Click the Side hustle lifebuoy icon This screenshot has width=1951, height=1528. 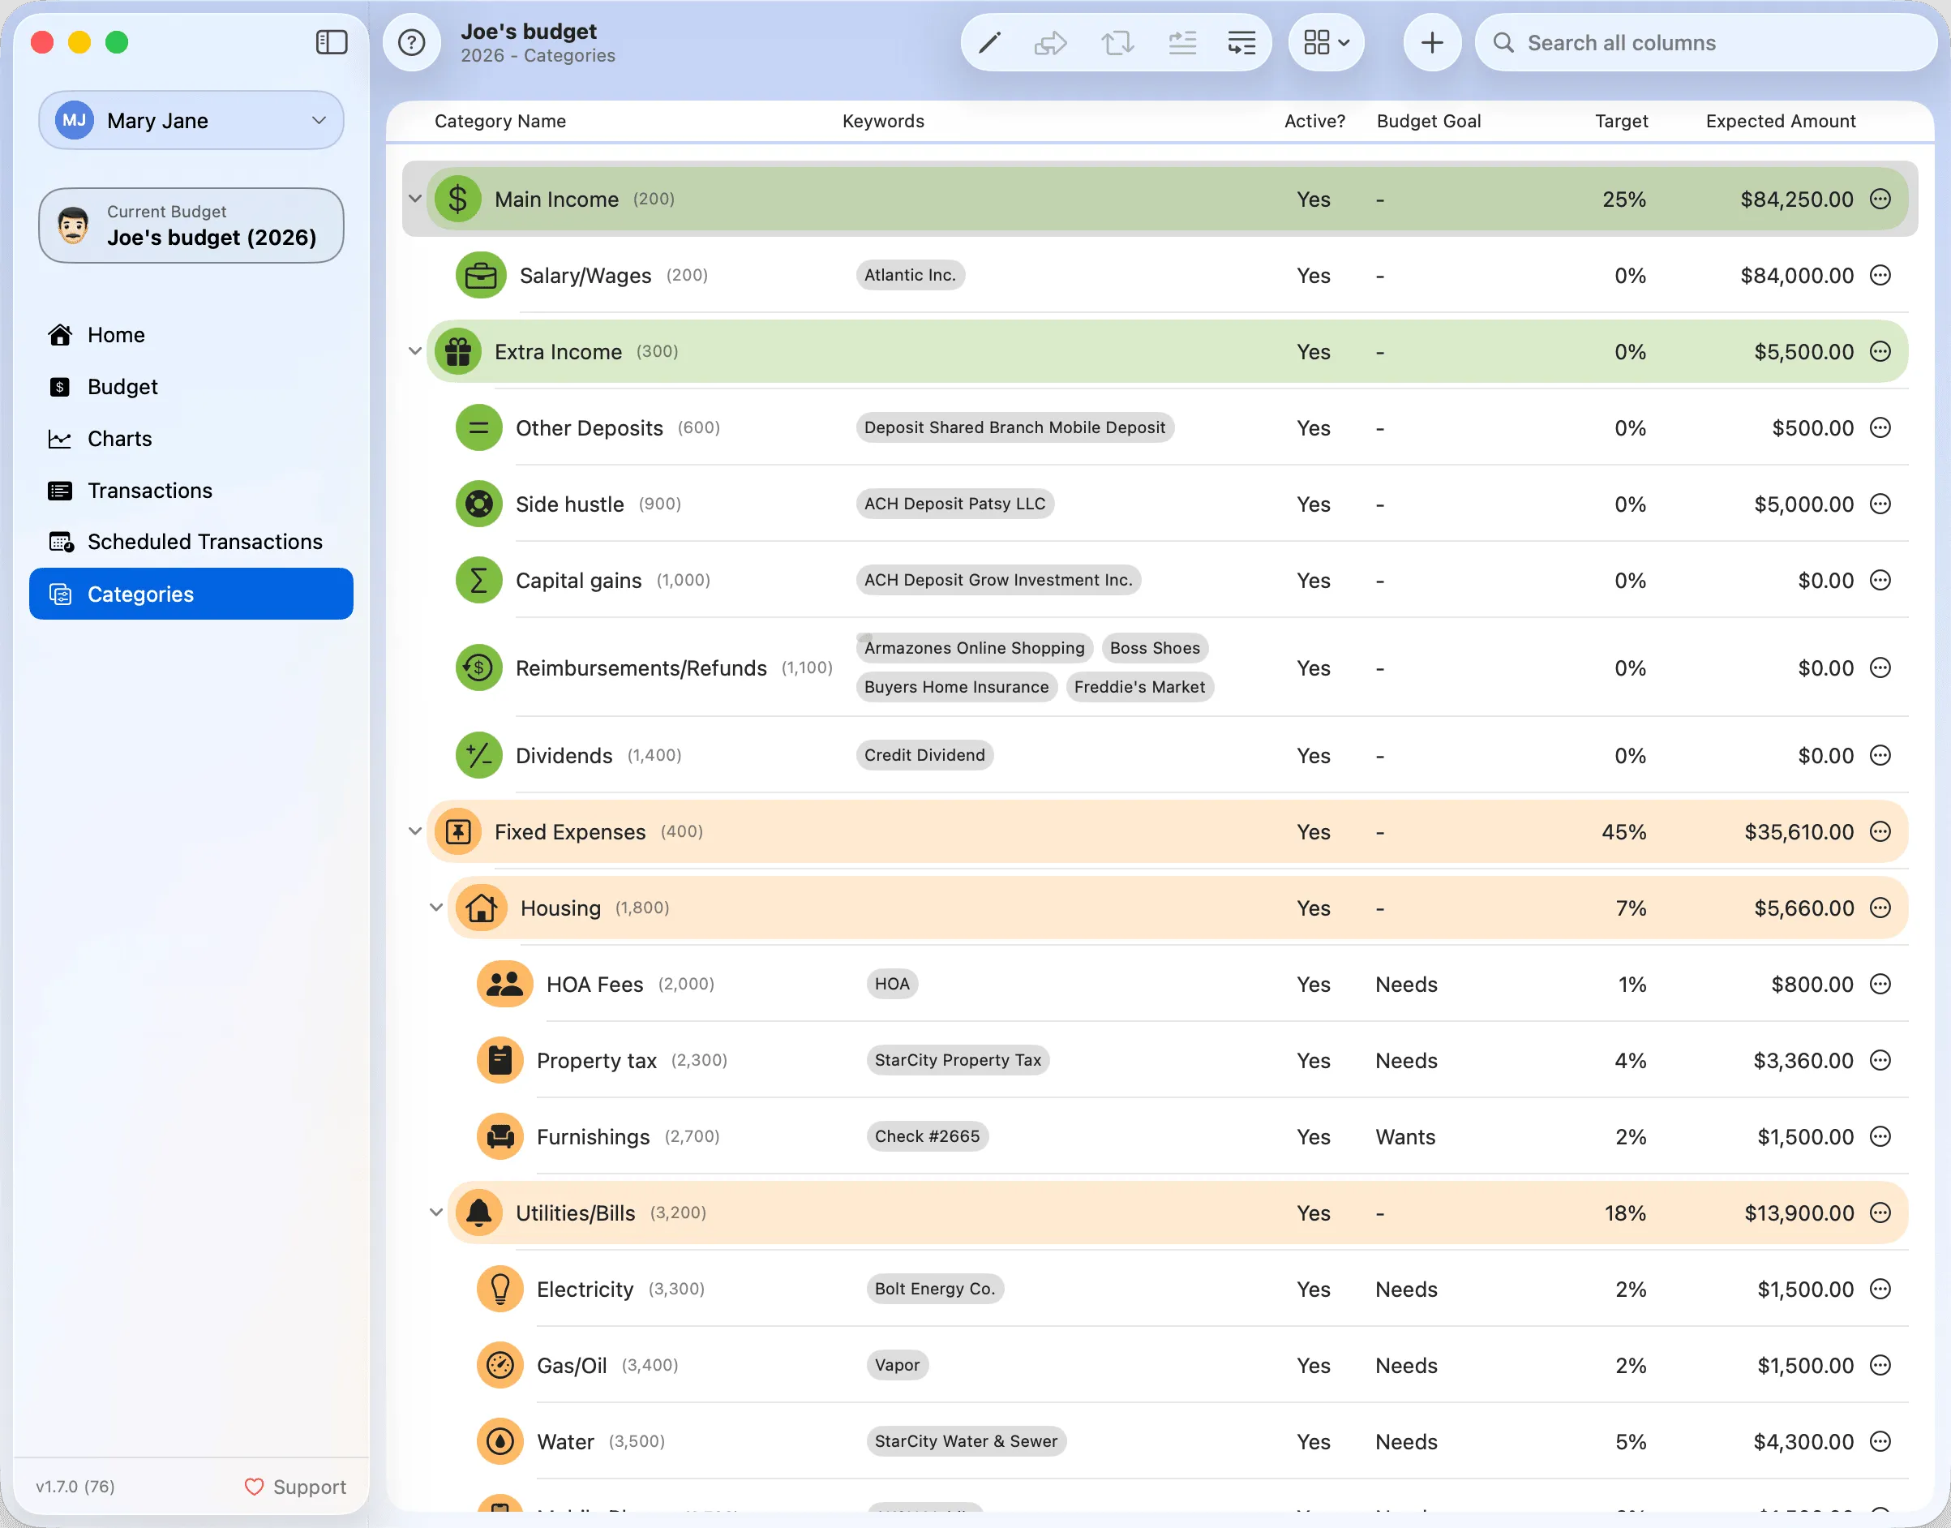(478, 504)
